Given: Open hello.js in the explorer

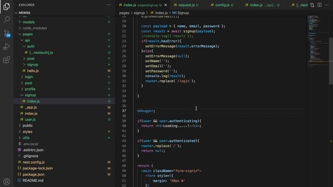Looking at the screenshot, I should 33,71.
